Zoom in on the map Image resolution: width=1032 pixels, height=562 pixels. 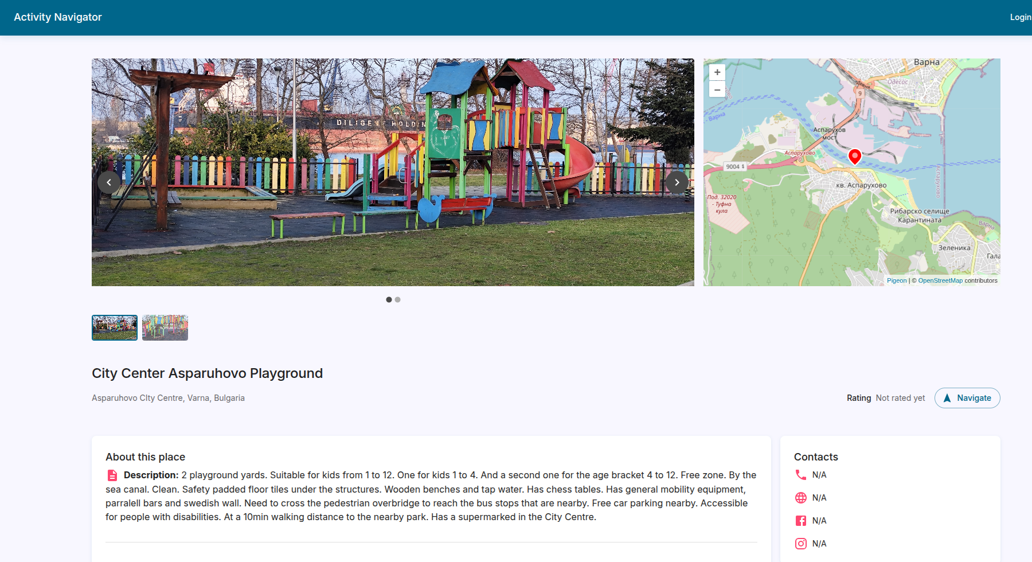(717, 72)
